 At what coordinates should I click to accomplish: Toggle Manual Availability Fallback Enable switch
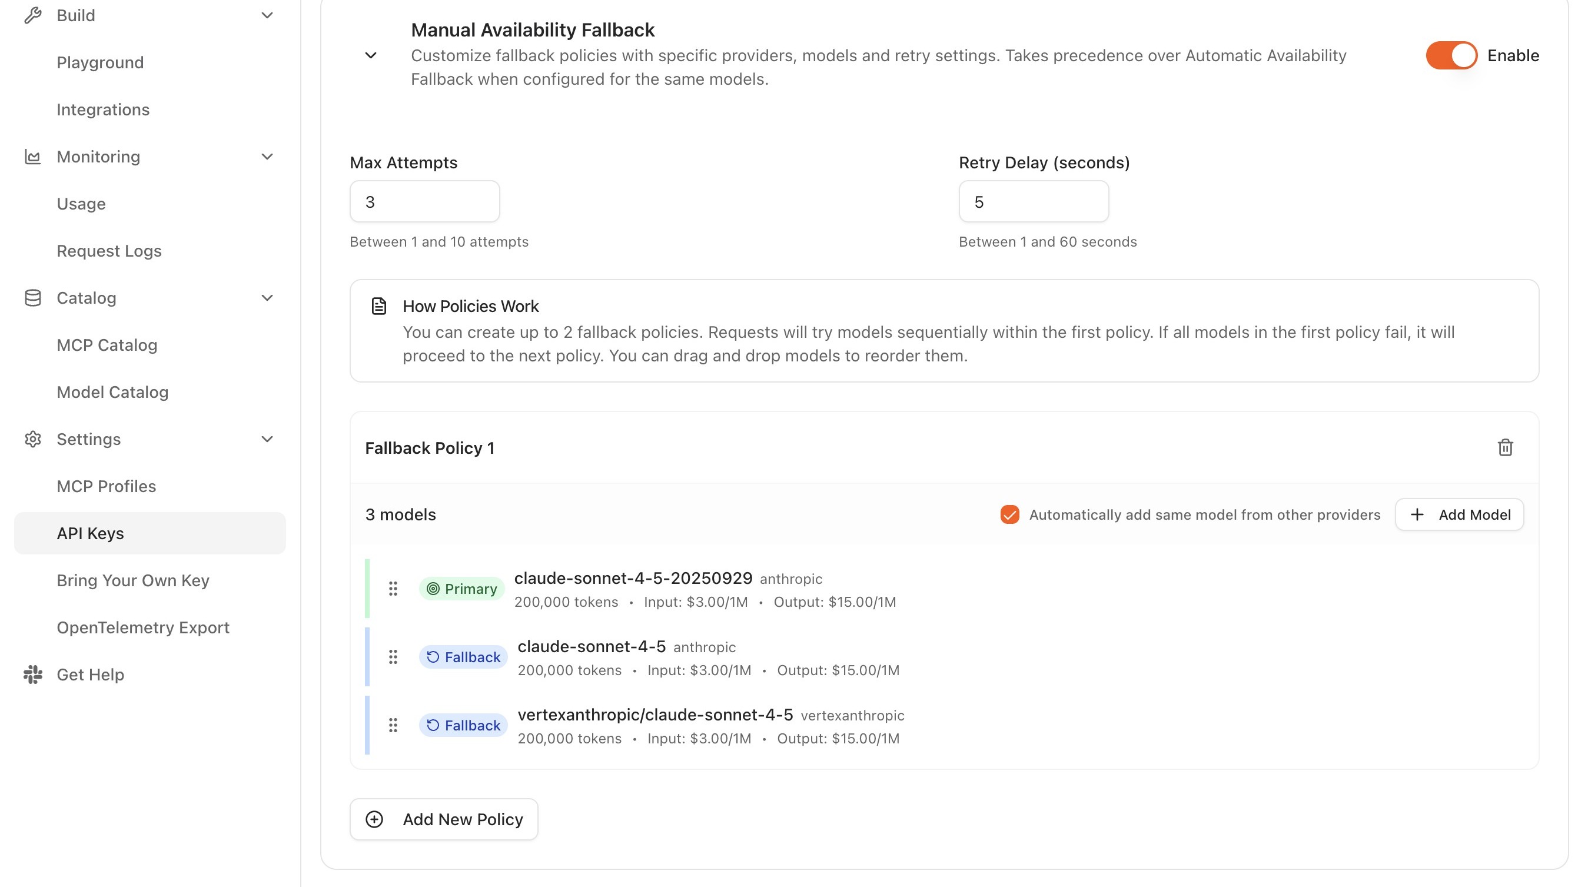coord(1451,55)
